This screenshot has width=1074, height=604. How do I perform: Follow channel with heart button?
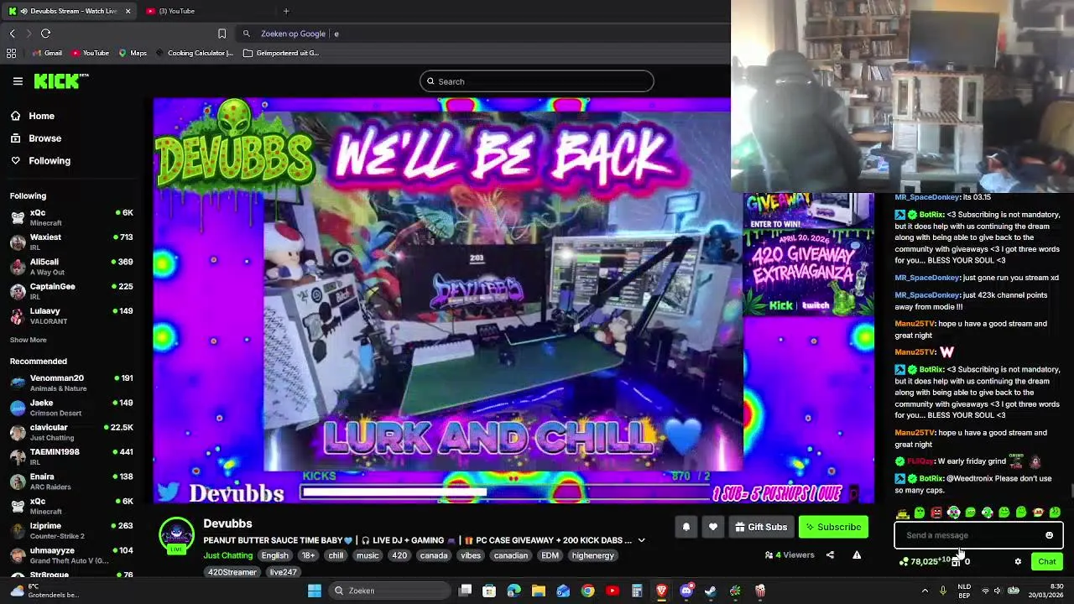click(712, 527)
